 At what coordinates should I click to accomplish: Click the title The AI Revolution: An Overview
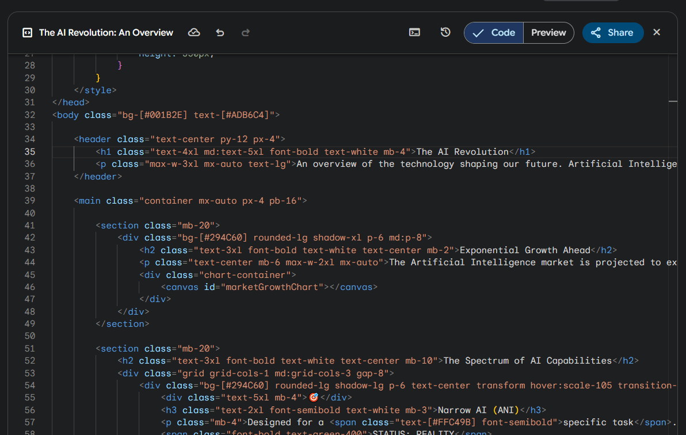tap(106, 33)
